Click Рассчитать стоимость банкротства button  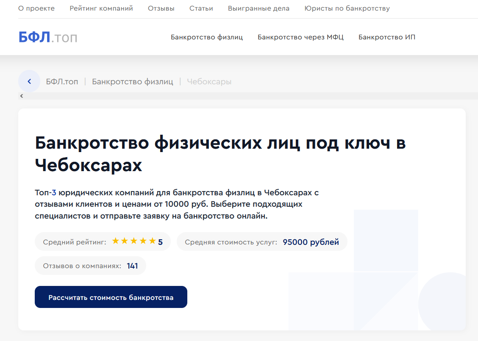(x=111, y=297)
